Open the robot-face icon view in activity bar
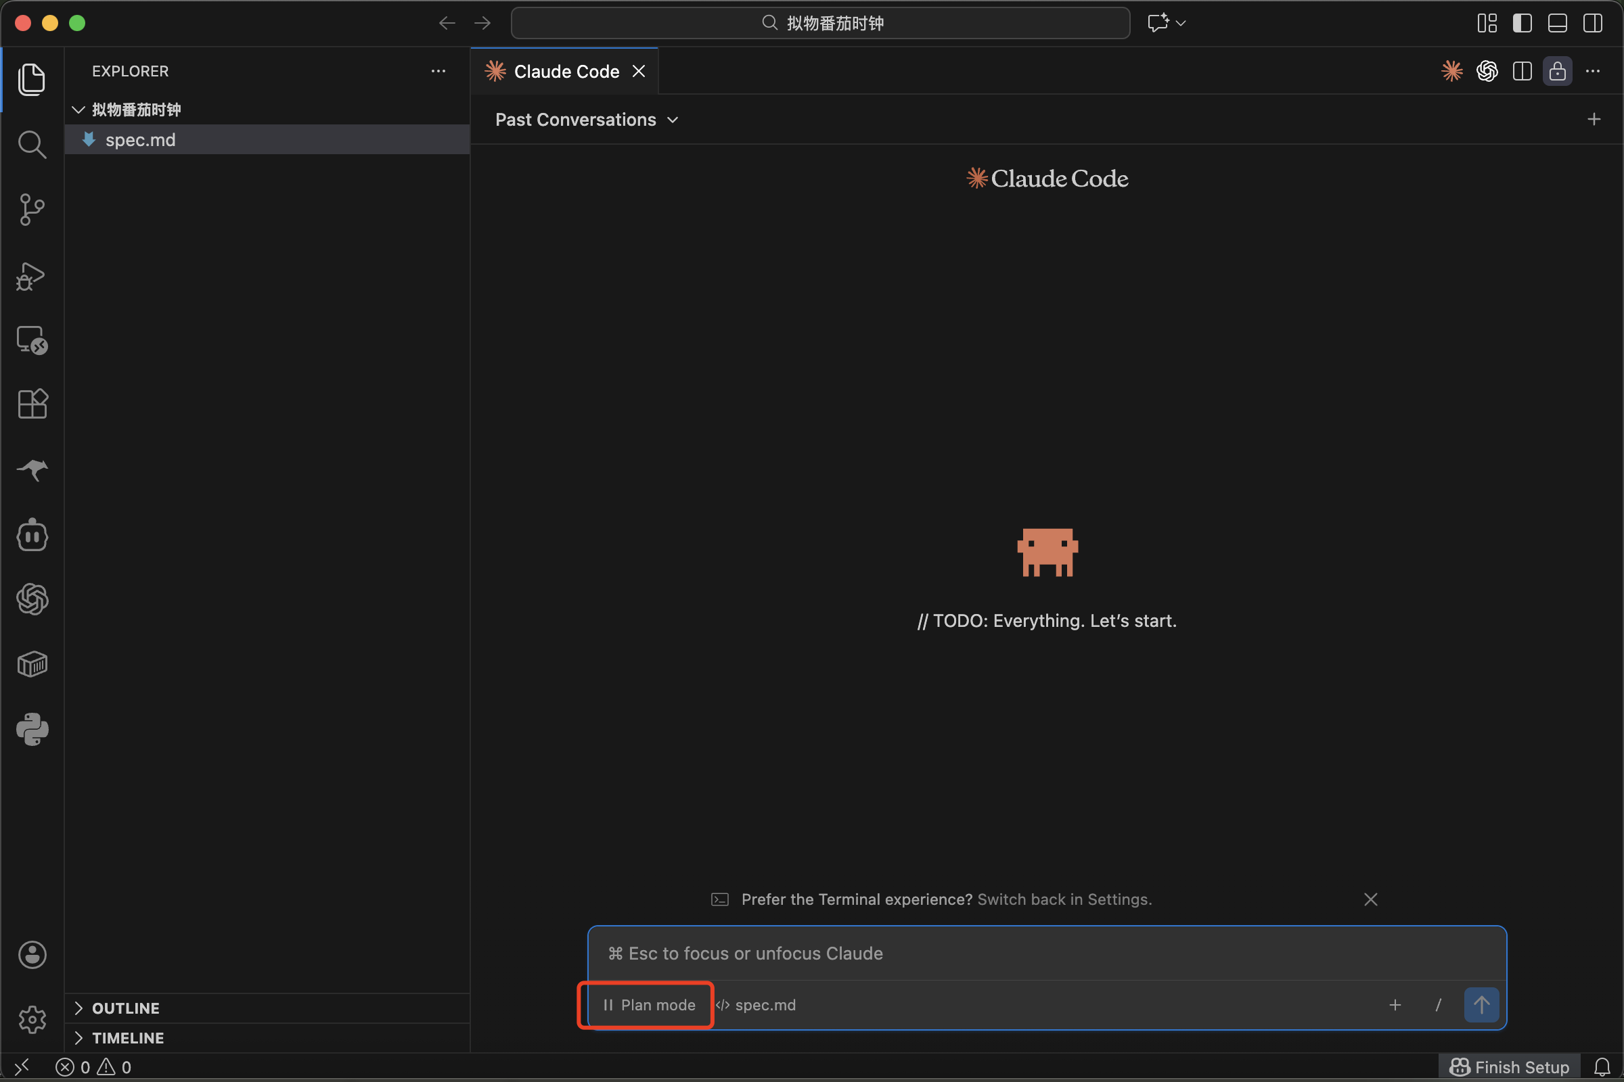The image size is (1624, 1082). click(32, 535)
